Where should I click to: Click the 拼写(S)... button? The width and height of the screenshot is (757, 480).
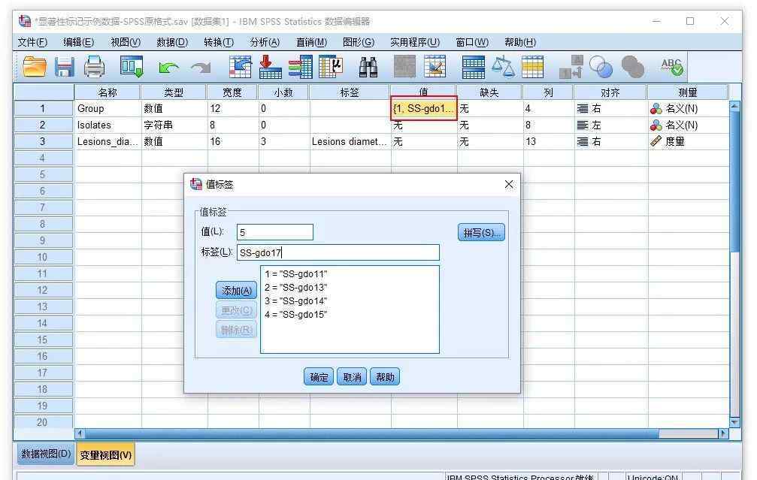point(481,233)
